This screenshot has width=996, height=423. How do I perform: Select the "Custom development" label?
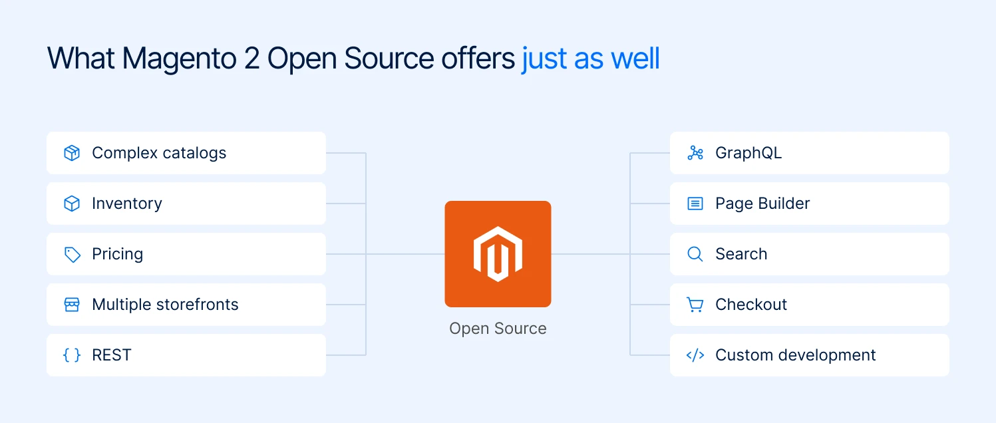[x=796, y=355]
